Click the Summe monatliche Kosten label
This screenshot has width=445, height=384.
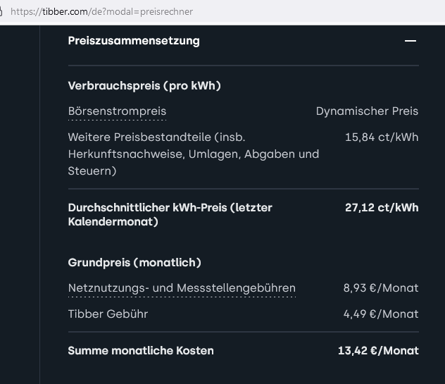pos(141,351)
